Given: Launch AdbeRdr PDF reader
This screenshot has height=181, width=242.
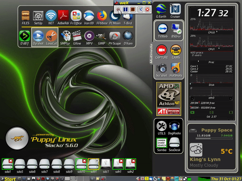Looking at the screenshot, I should (x=63, y=15).
